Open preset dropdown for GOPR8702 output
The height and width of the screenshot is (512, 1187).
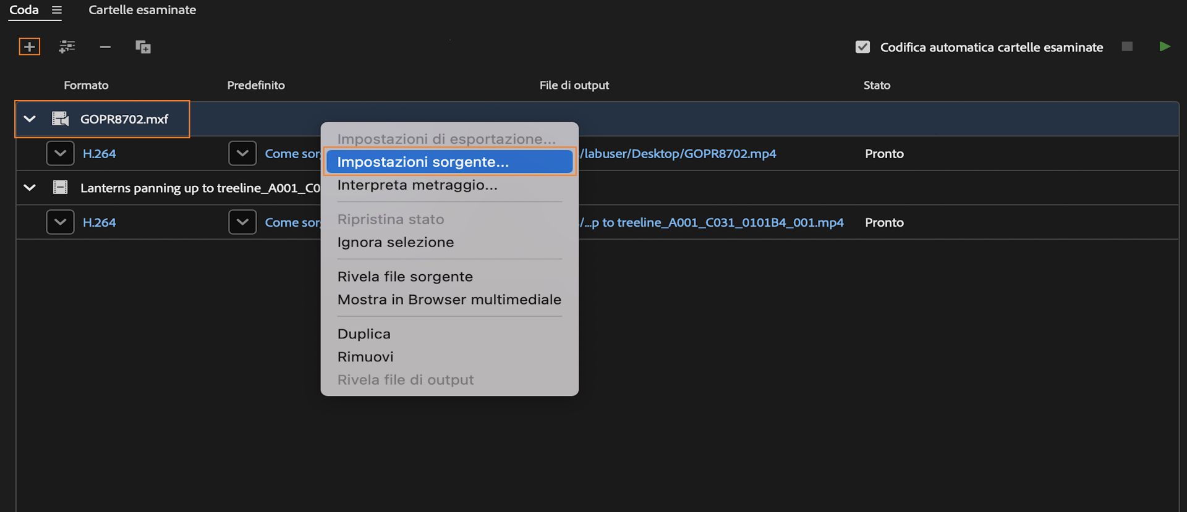(242, 154)
